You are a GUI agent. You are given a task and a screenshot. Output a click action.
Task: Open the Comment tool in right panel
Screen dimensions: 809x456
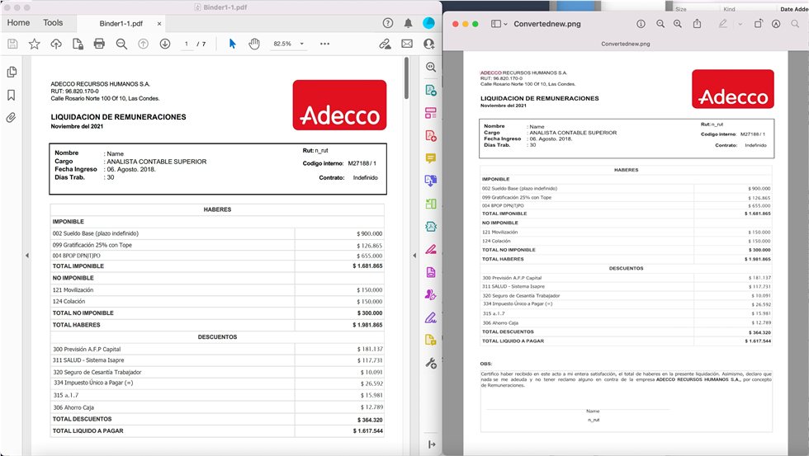[431, 157]
